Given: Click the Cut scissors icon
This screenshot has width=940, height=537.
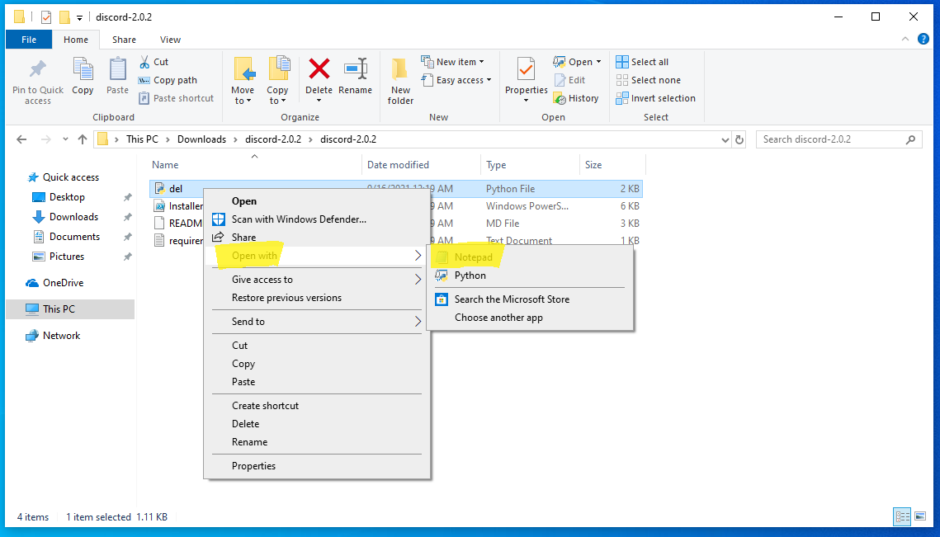Looking at the screenshot, I should coord(144,62).
